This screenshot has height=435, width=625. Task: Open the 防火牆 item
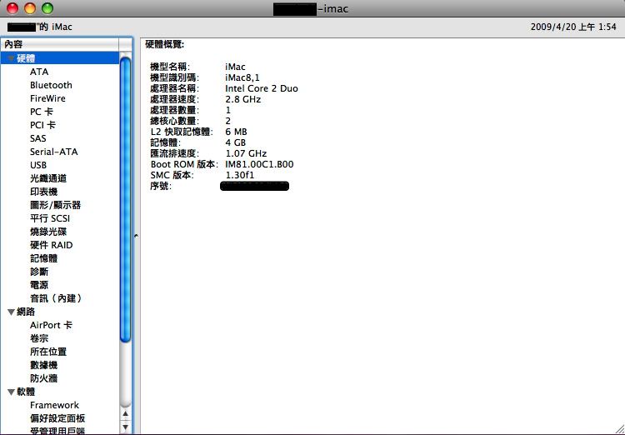(44, 378)
